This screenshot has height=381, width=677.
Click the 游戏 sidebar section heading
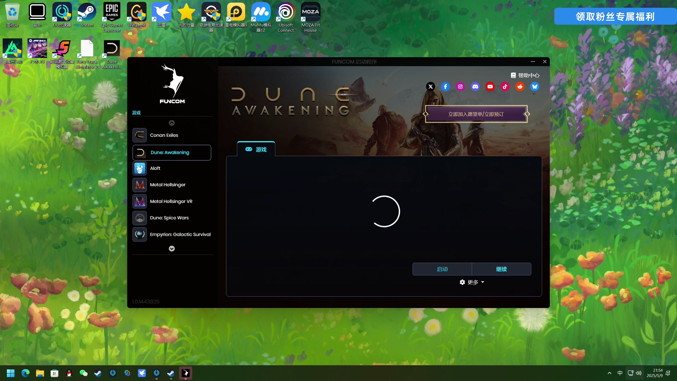pyautogui.click(x=136, y=113)
